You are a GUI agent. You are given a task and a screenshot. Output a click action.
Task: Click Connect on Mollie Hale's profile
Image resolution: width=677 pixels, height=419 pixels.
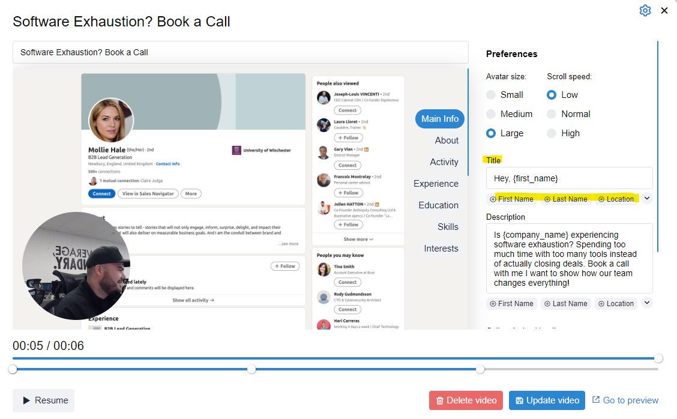pos(101,193)
